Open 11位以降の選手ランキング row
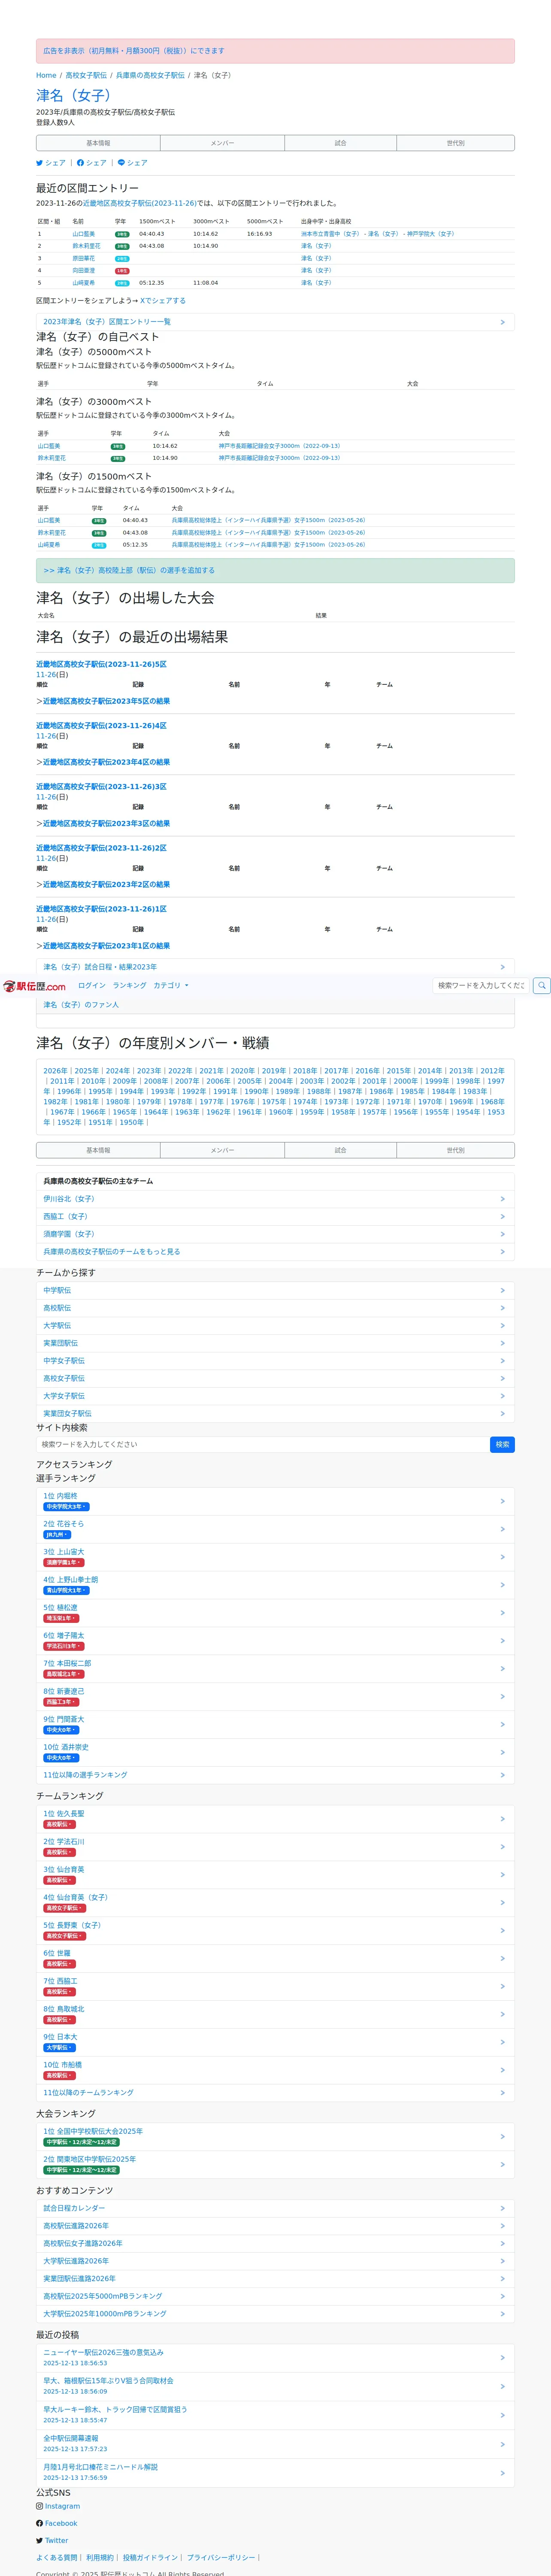551x2576 pixels. point(275,1775)
